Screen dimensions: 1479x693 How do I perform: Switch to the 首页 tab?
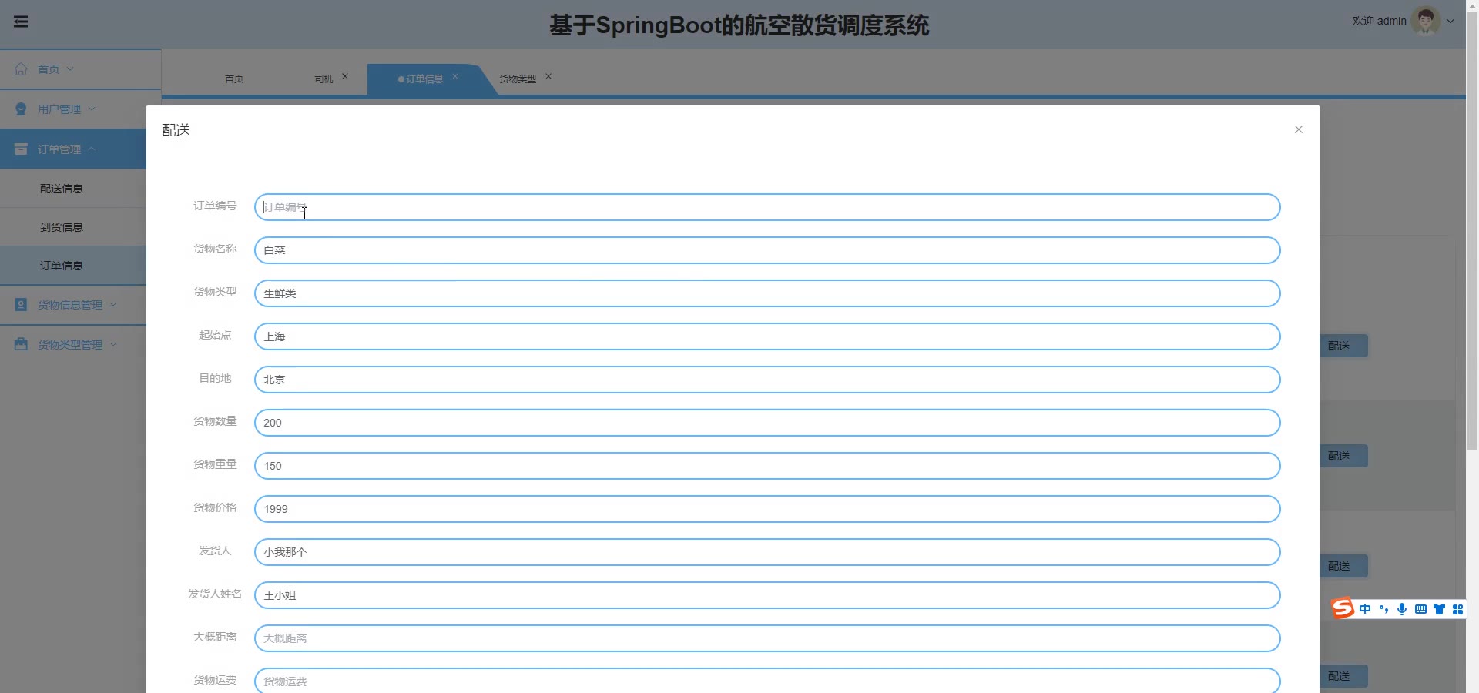pyautogui.click(x=234, y=79)
